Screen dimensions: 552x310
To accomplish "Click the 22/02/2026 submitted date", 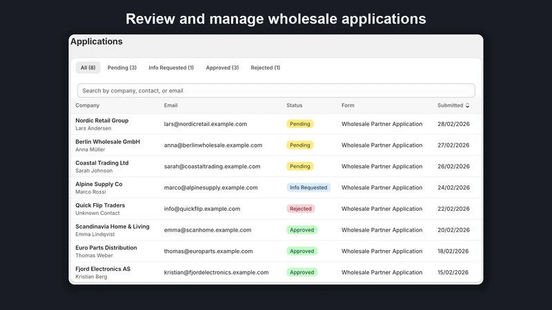I will (x=453, y=209).
